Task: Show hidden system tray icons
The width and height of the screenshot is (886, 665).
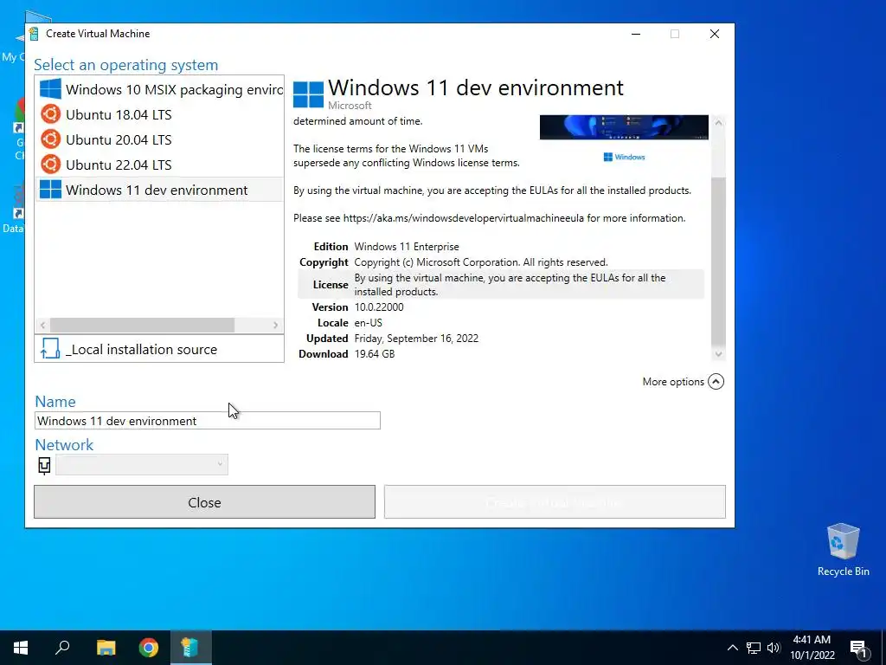Action: click(732, 648)
